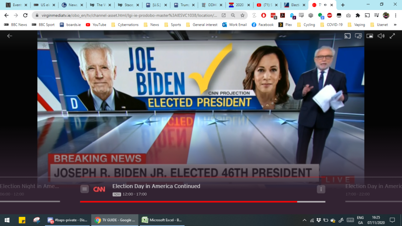Open the media control playlist icon
This screenshot has width=402, height=226.
point(376,15)
